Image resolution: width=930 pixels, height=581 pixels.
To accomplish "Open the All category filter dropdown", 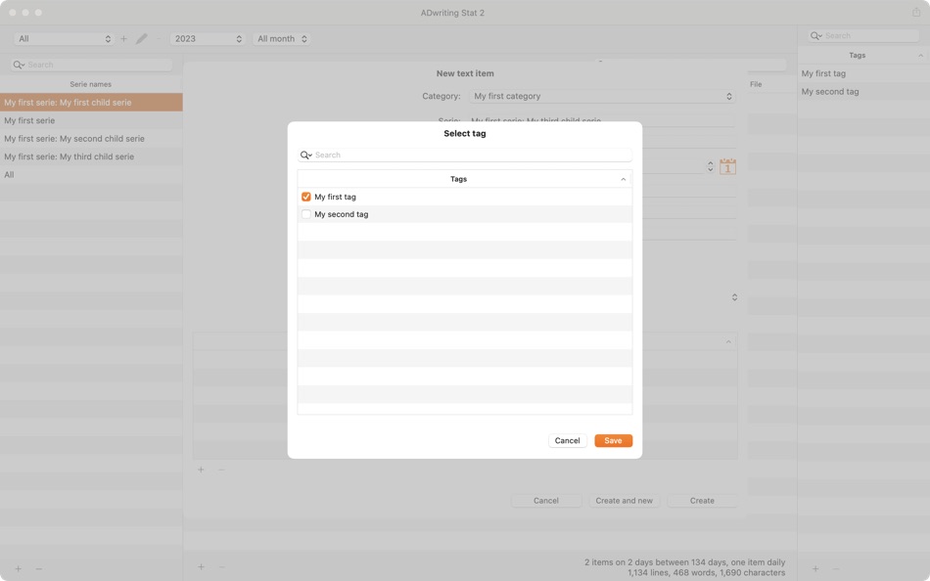I will click(64, 38).
